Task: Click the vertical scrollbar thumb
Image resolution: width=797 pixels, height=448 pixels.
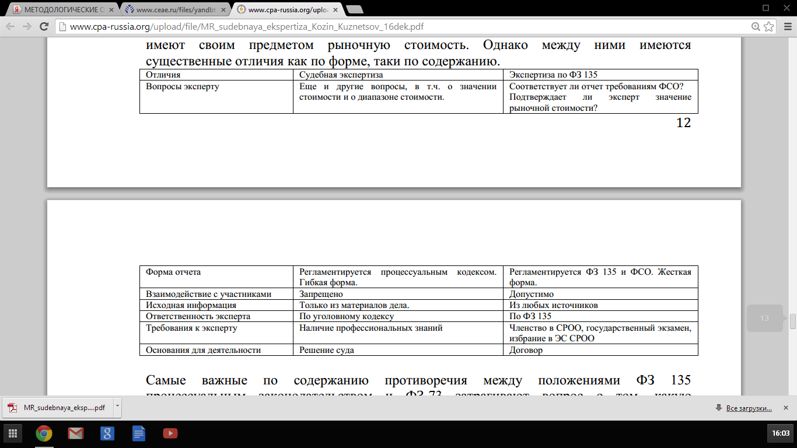Action: [x=793, y=321]
